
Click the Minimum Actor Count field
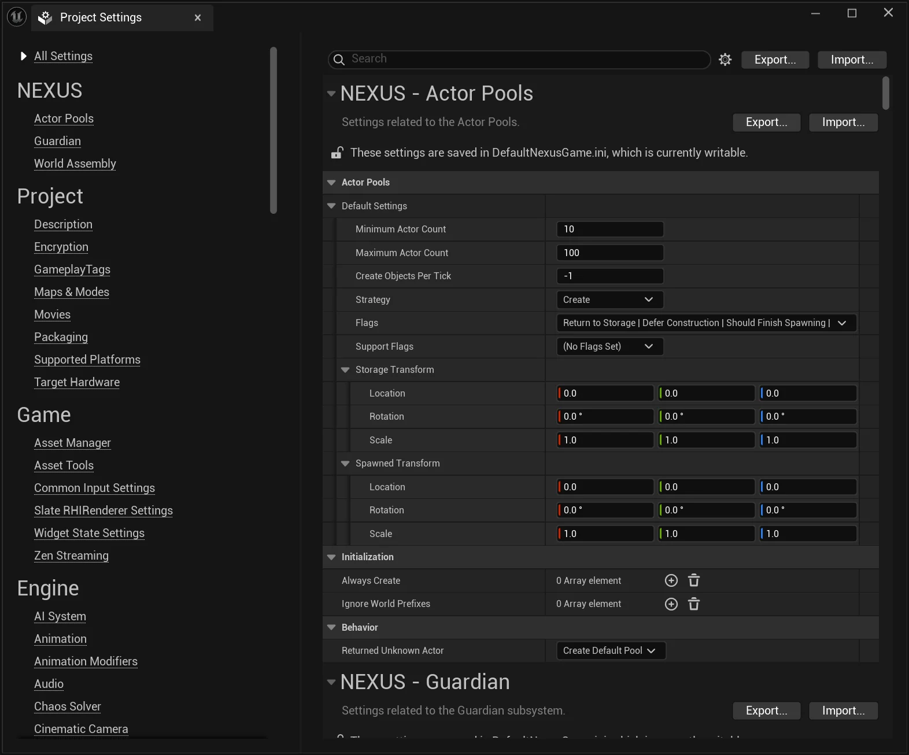[609, 229]
